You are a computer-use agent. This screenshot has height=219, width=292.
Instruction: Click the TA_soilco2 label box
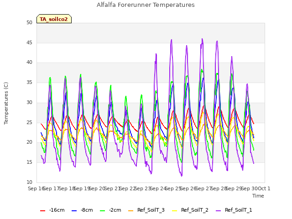pyautogui.click(x=54, y=19)
